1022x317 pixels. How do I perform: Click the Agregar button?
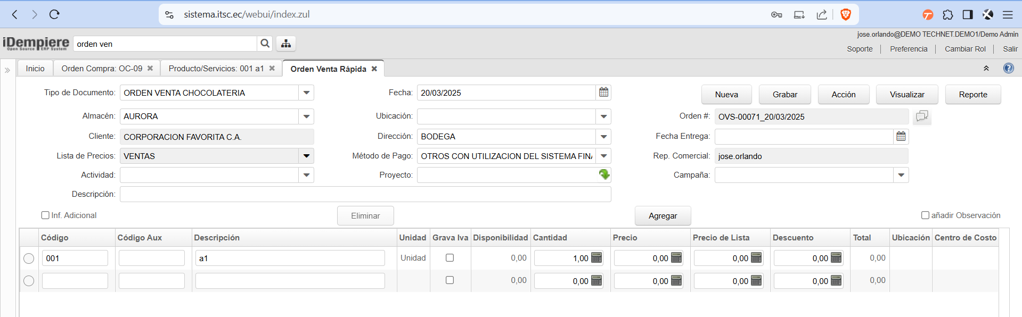pos(663,216)
